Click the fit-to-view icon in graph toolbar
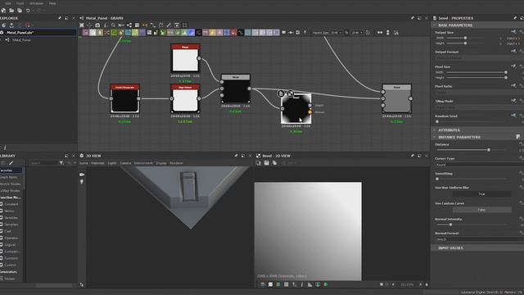The image size is (524, 295). click(82, 25)
